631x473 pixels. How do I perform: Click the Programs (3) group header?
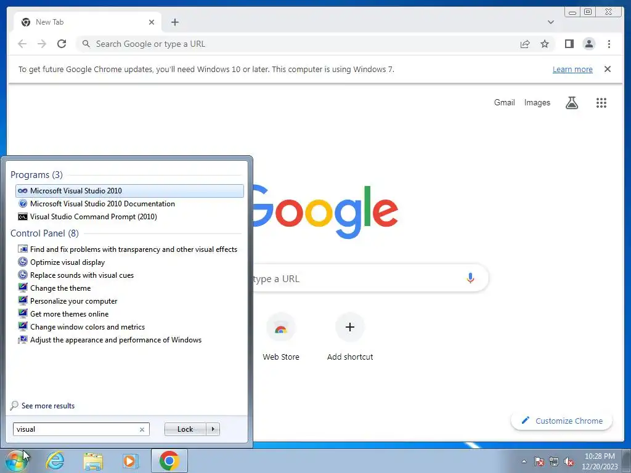[x=36, y=175]
